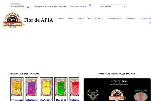Go to previous featured products slide

[6, 96]
